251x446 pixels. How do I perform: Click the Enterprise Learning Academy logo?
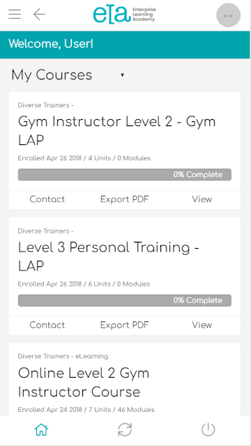click(124, 15)
